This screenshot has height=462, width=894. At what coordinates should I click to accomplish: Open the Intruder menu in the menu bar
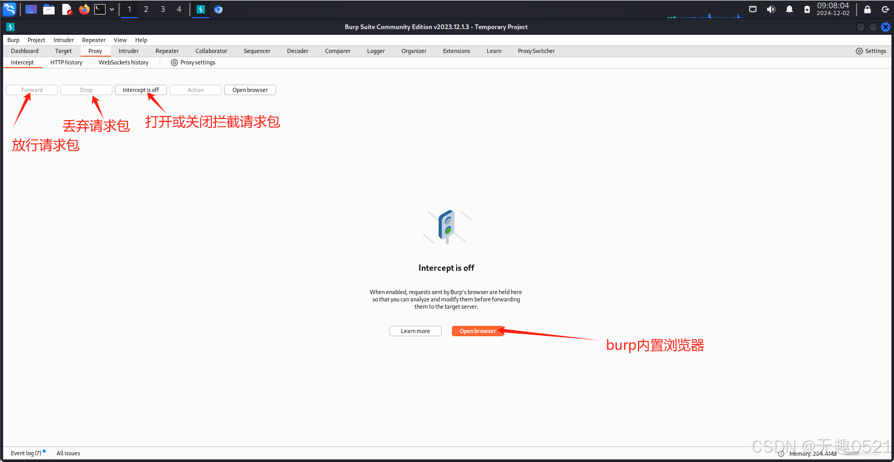64,40
